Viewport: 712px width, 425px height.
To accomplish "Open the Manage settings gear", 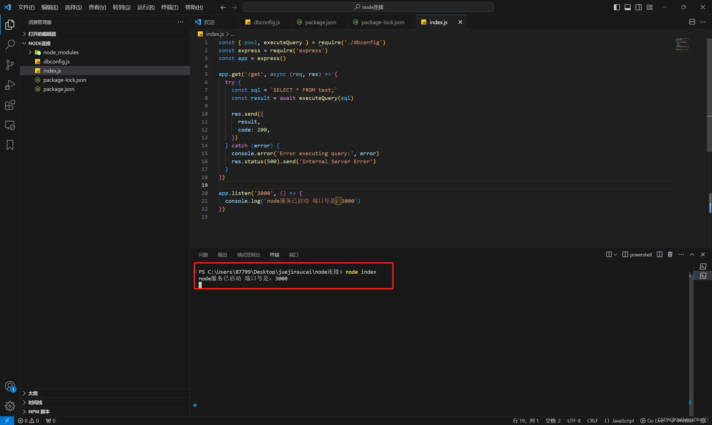I will click(x=10, y=406).
